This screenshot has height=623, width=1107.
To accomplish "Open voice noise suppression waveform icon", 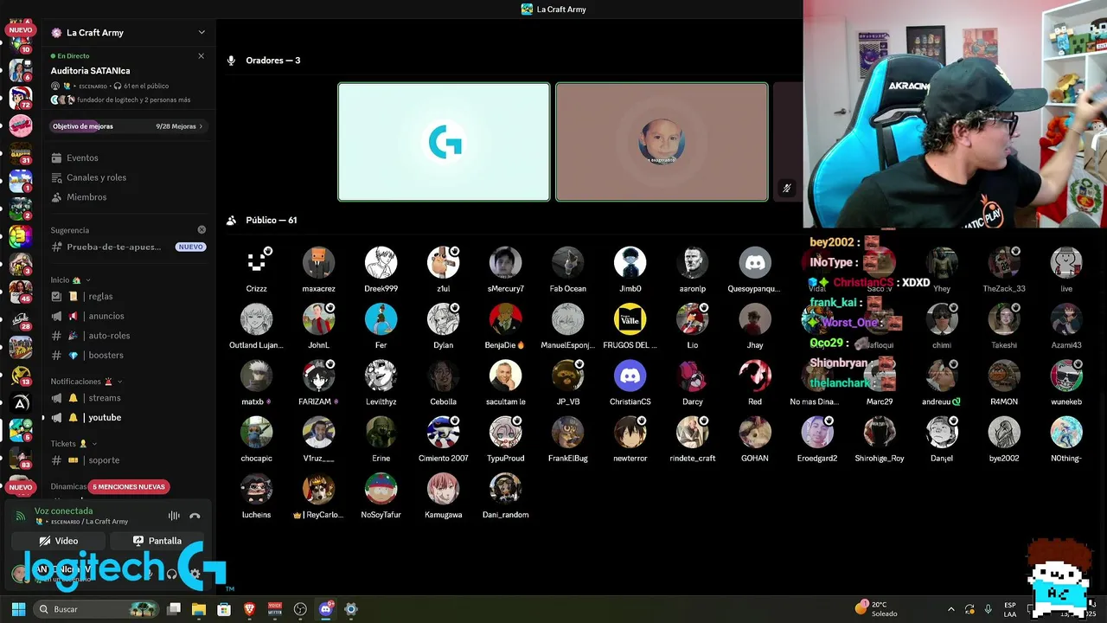I will coord(174,516).
